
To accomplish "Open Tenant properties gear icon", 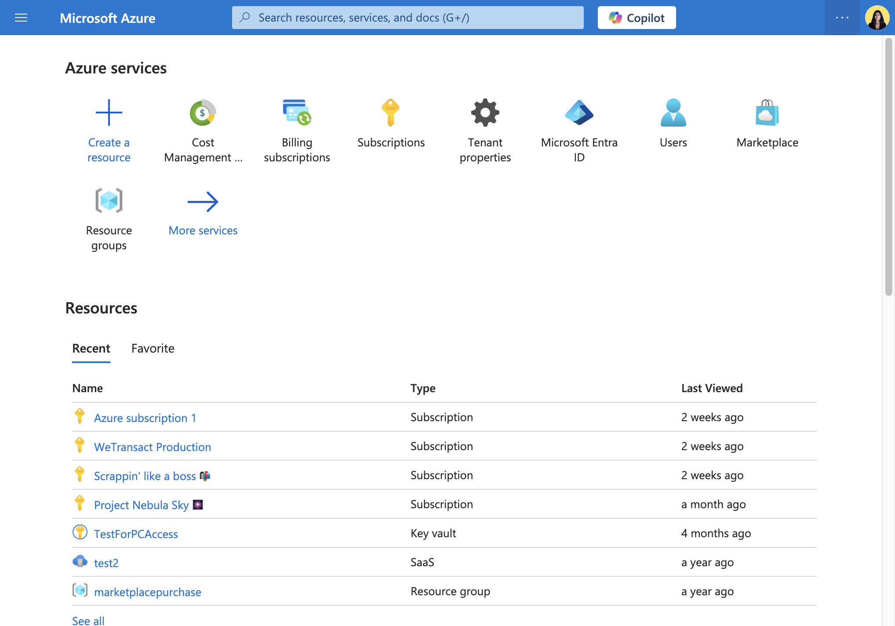I will click(485, 113).
